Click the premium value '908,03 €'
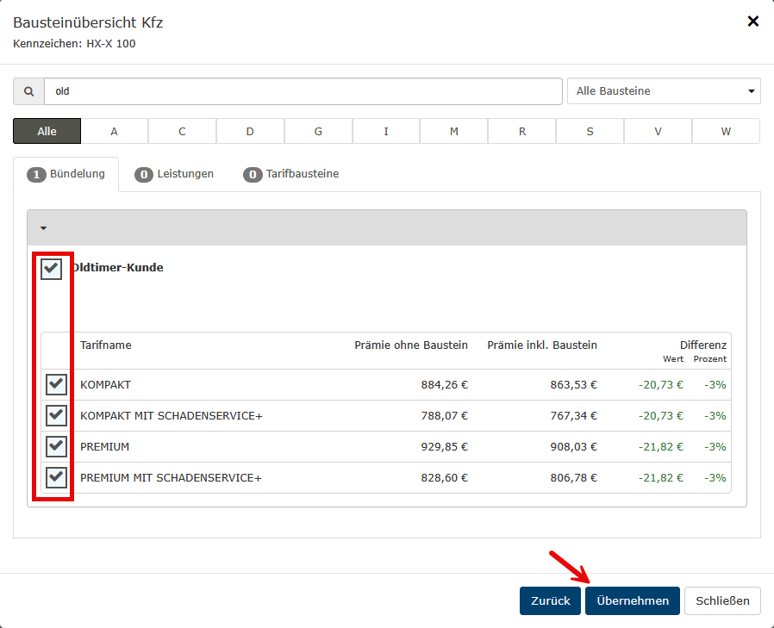The width and height of the screenshot is (774, 628). tap(573, 447)
